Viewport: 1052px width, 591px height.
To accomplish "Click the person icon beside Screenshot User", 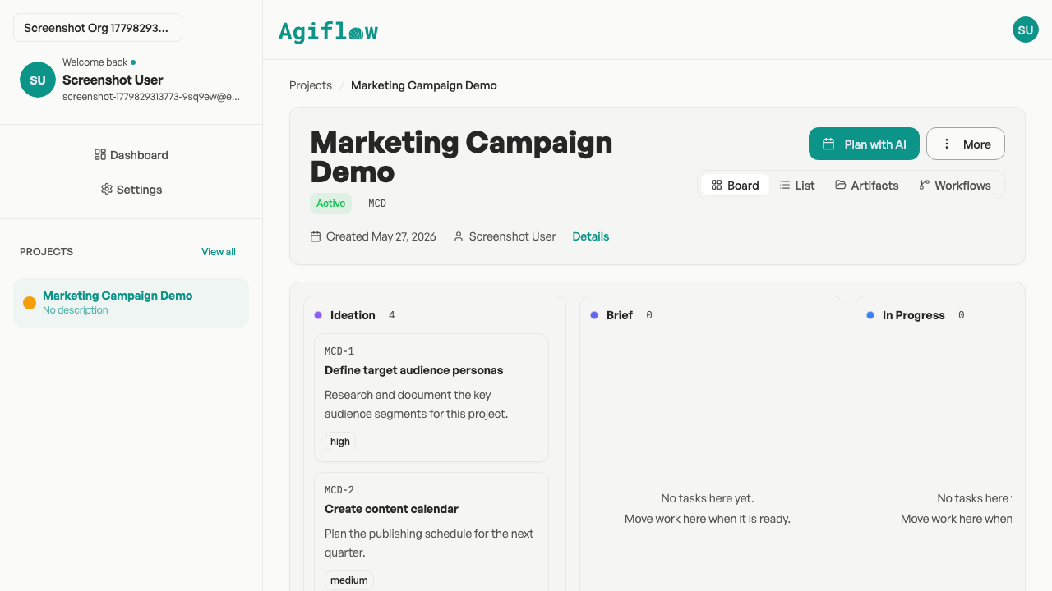I will (x=459, y=236).
